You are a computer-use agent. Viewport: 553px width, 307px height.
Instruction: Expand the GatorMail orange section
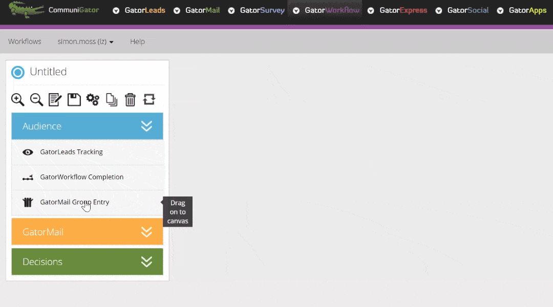point(146,232)
